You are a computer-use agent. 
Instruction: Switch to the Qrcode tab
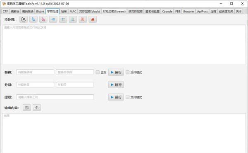click(x=167, y=12)
